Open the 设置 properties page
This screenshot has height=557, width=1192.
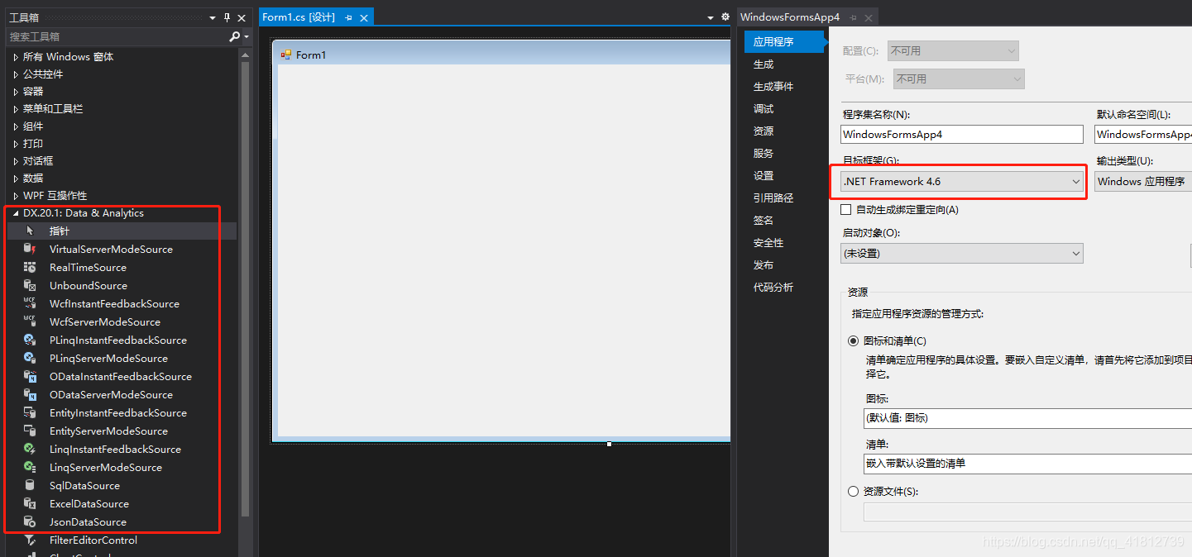pos(764,175)
